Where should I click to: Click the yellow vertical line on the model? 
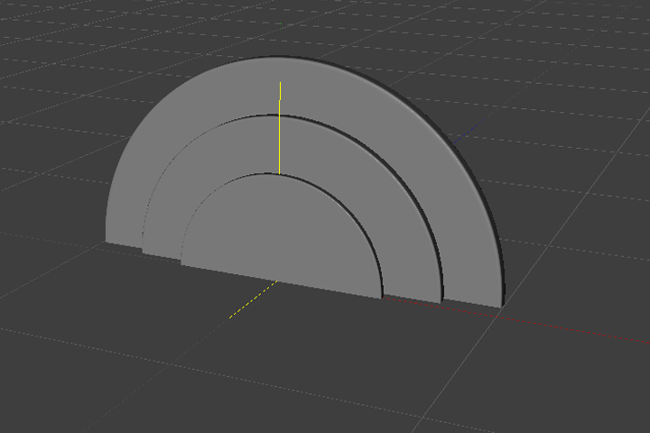280,128
